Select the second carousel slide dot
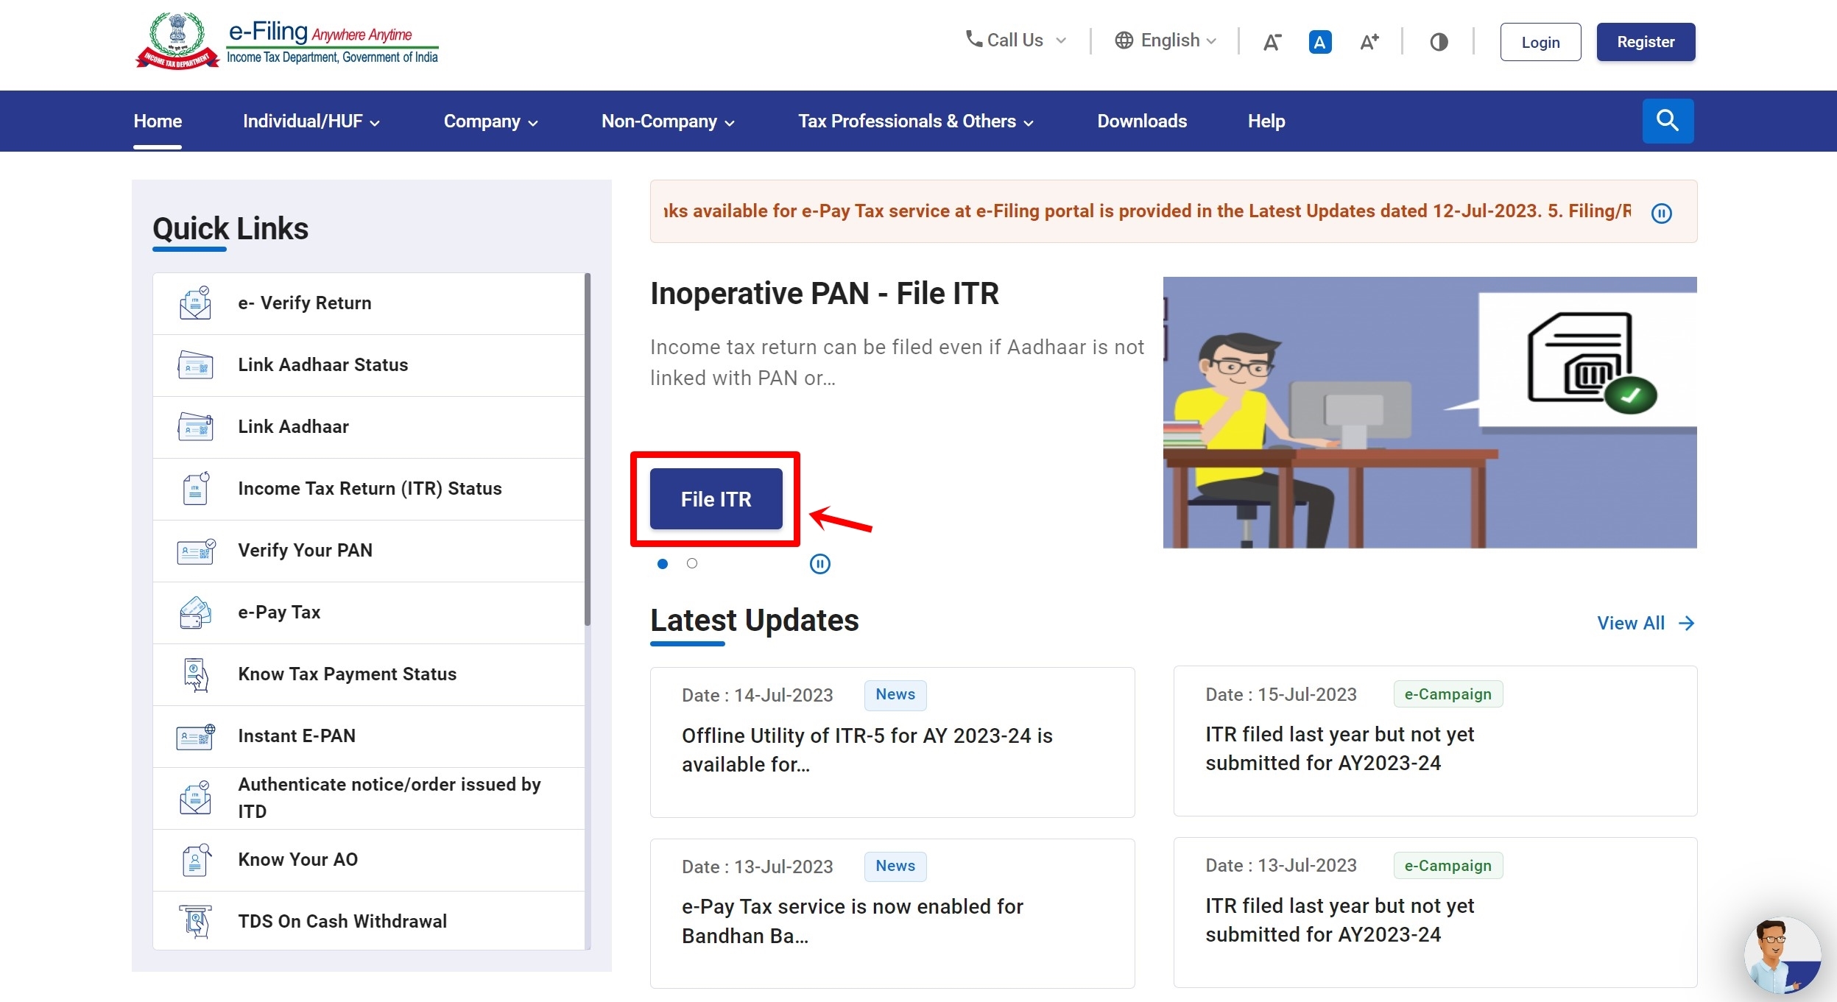Image resolution: width=1837 pixels, height=1002 pixels. pos(692,564)
